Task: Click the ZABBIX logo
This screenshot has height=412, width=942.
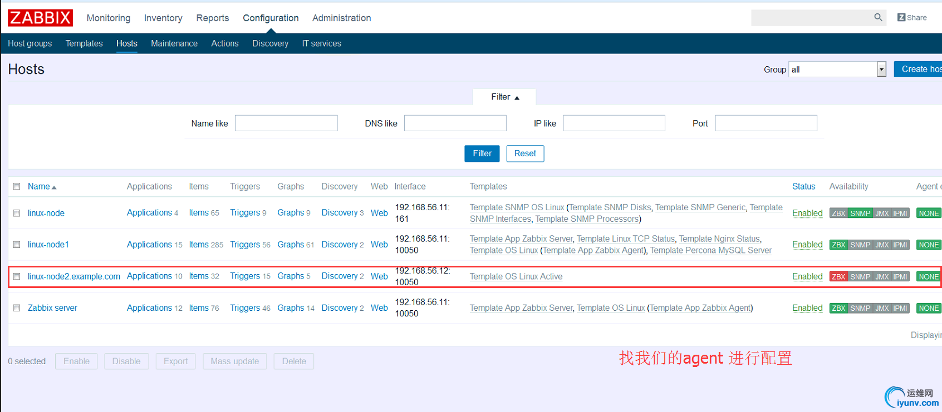Action: pyautogui.click(x=40, y=18)
